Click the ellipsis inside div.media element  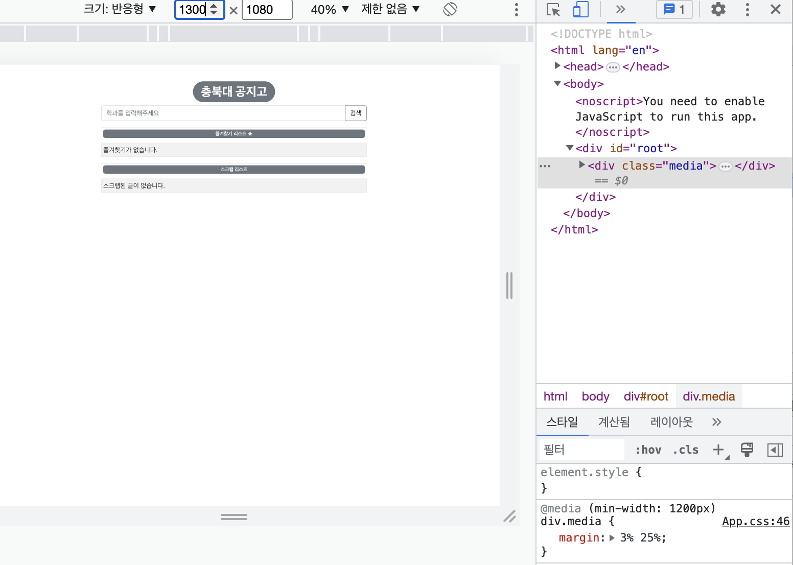726,167
